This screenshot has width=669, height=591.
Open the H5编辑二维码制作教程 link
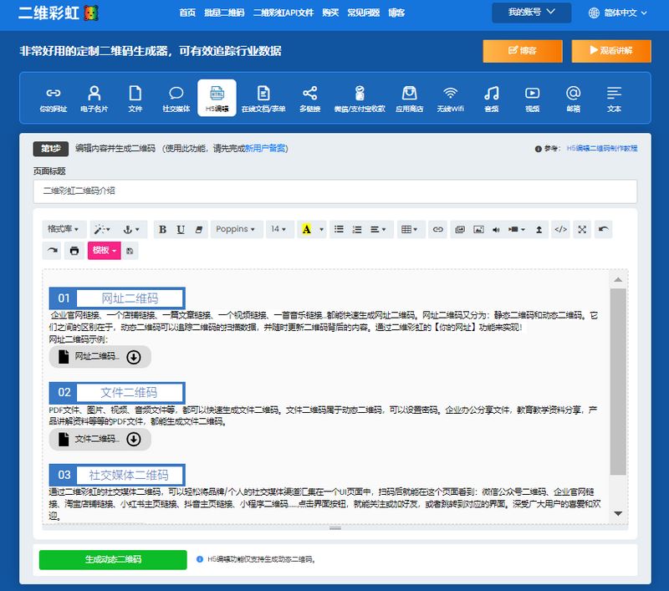pyautogui.click(x=602, y=149)
